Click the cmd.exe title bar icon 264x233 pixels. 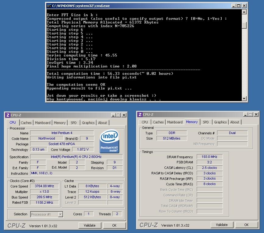pyautogui.click(x=49, y=6)
